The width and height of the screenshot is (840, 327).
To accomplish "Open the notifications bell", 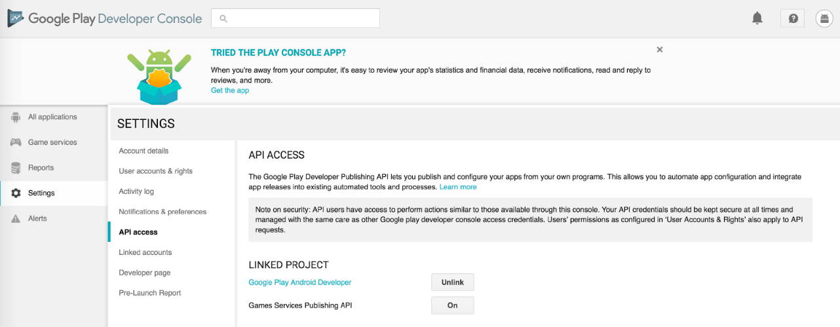I will tap(757, 18).
